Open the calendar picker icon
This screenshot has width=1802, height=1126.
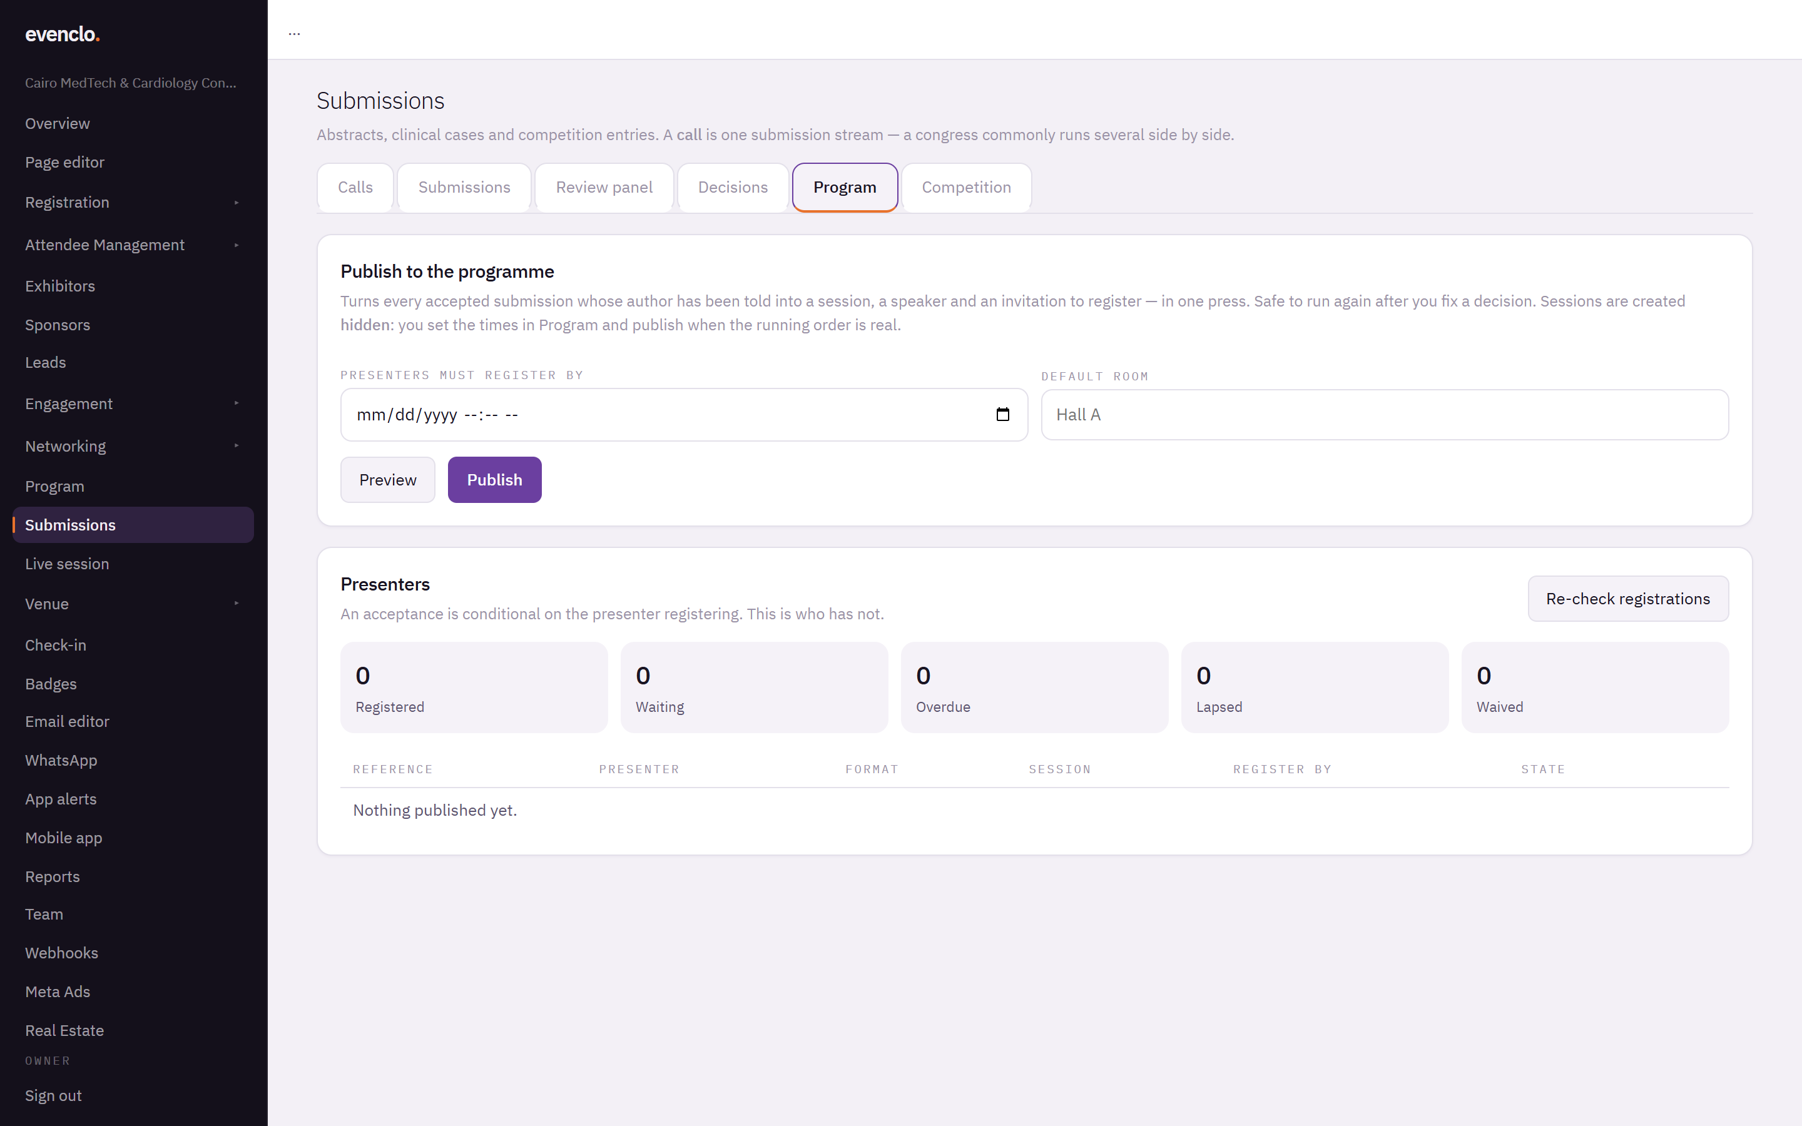click(x=1002, y=415)
